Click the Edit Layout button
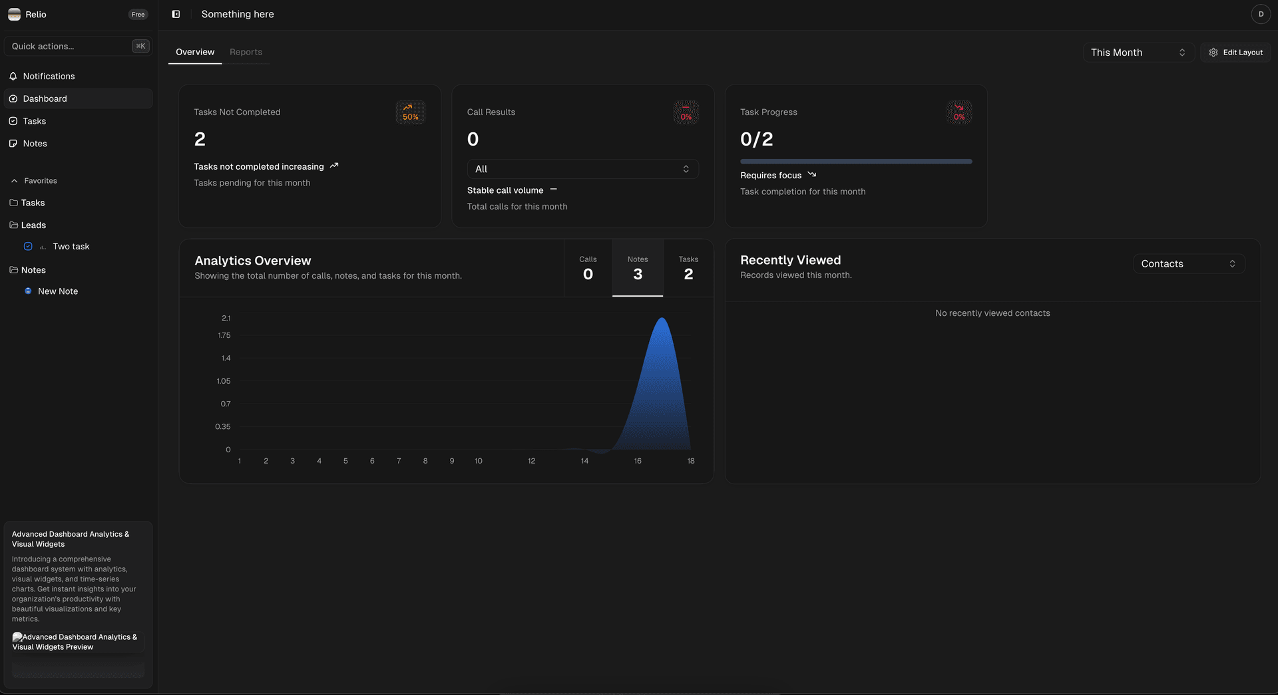The width and height of the screenshot is (1278, 695). tap(1235, 52)
